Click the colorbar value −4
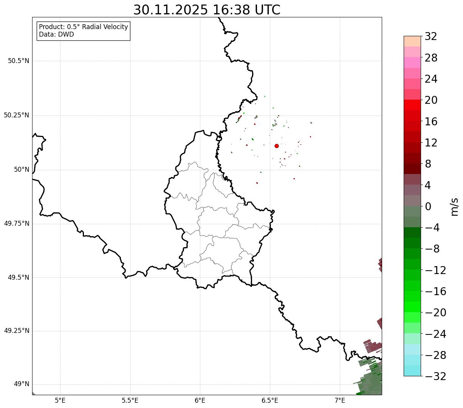The width and height of the screenshot is (463, 408). 432,228
